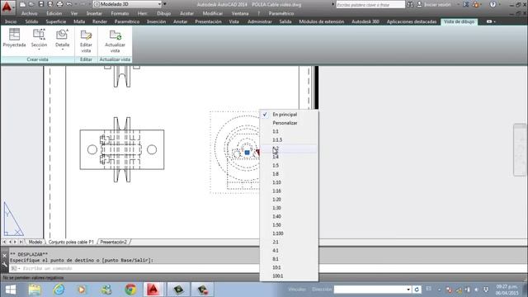The image size is (528, 297).
Task: Open the Edición menu
Action: point(54,13)
